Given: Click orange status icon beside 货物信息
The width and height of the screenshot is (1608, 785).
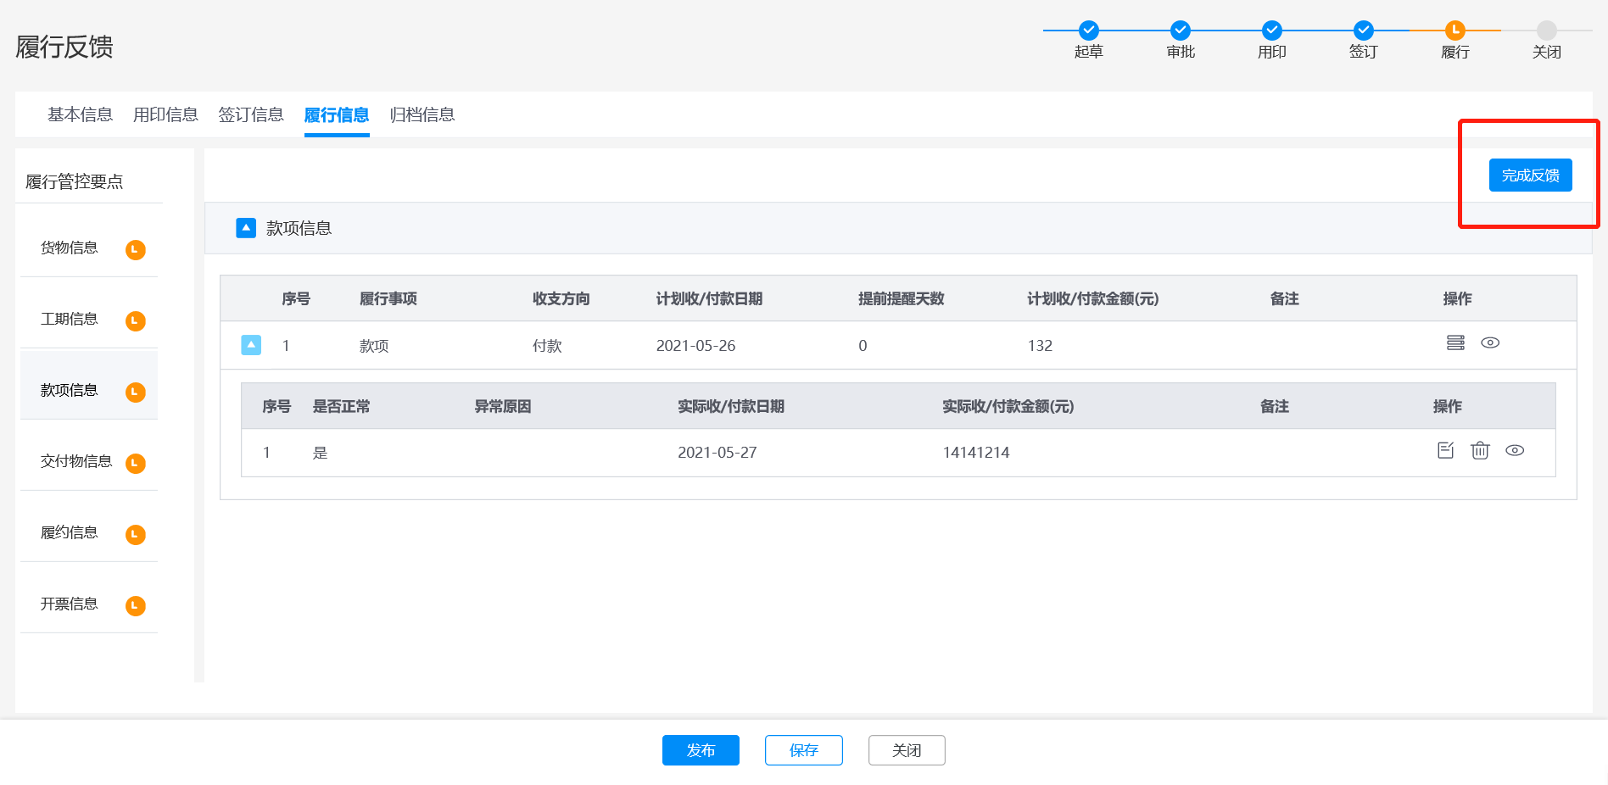Looking at the screenshot, I should click(136, 250).
